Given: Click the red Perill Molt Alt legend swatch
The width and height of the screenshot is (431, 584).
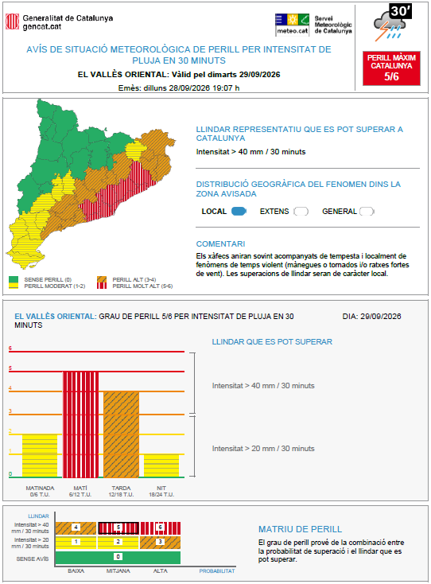Looking at the screenshot, I should (x=102, y=286).
